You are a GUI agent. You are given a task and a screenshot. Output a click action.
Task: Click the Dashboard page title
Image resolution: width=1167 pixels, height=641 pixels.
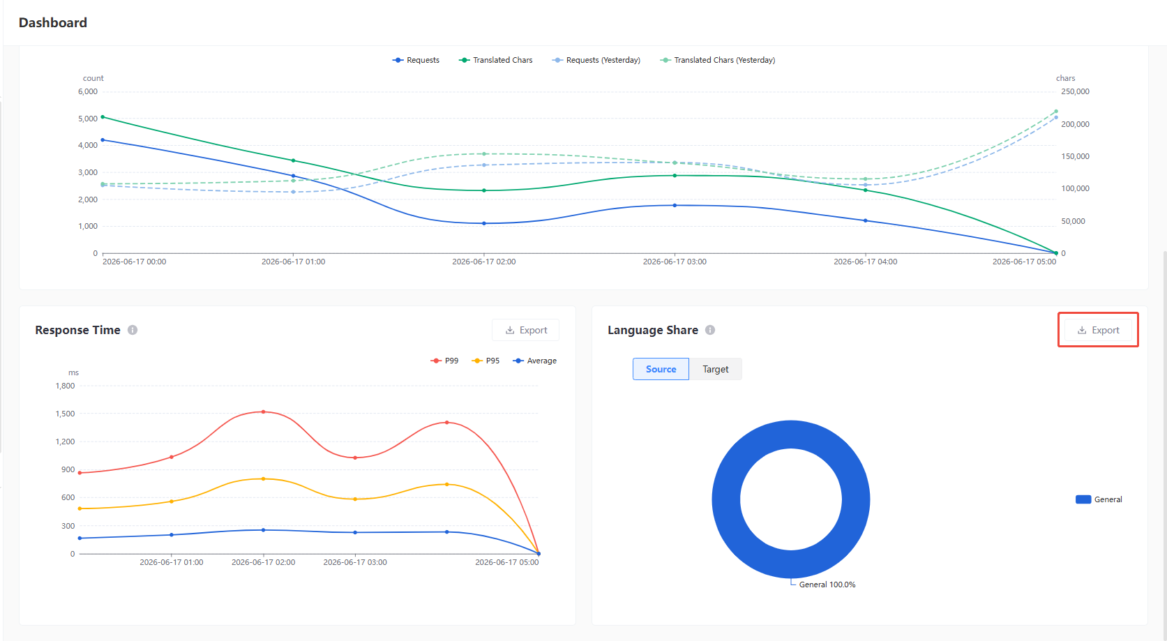tap(53, 22)
